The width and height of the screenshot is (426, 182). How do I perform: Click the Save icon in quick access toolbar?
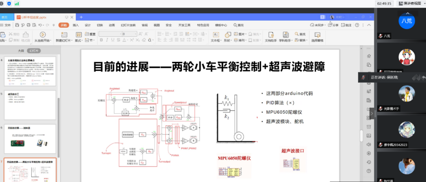[17, 25]
